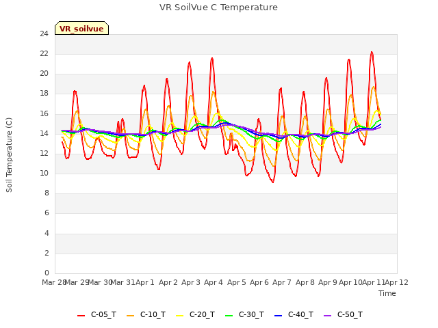Click the y-axis value 0
This screenshot has height=328, width=438.
(47, 273)
